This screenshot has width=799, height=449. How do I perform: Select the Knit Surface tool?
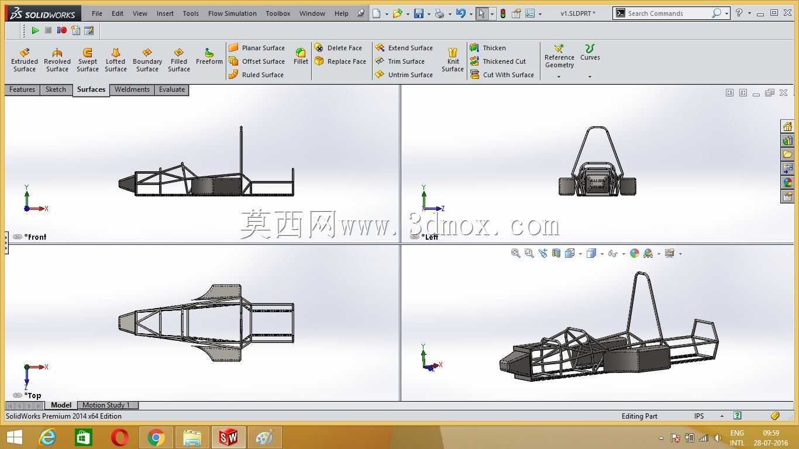pos(453,60)
